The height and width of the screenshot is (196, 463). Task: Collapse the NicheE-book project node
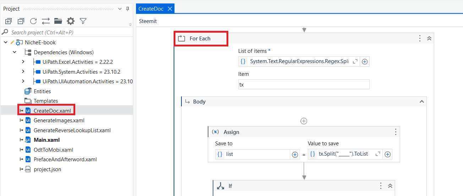[5, 42]
